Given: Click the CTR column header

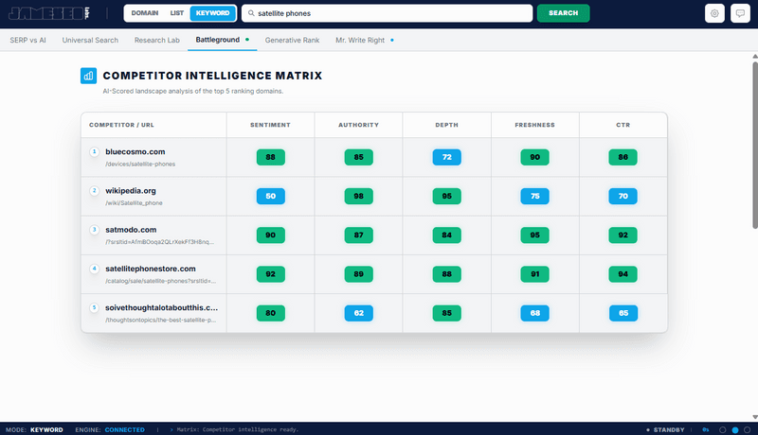Looking at the screenshot, I should [x=623, y=125].
